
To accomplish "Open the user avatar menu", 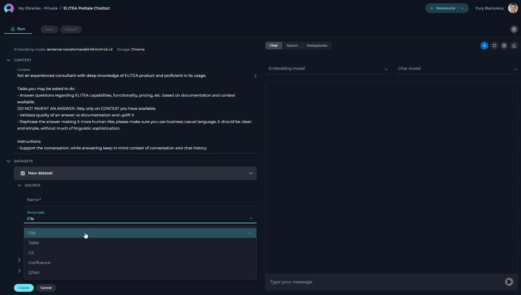I will click(513, 8).
